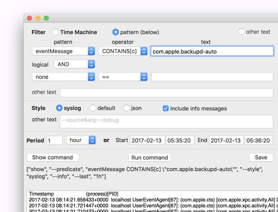The width and height of the screenshot is (278, 212).
Task: Choose the json style option
Action: pos(126,108)
